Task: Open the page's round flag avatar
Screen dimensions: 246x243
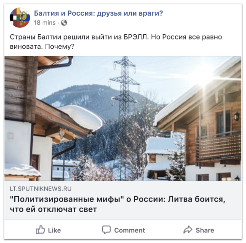Action: click(x=20, y=18)
